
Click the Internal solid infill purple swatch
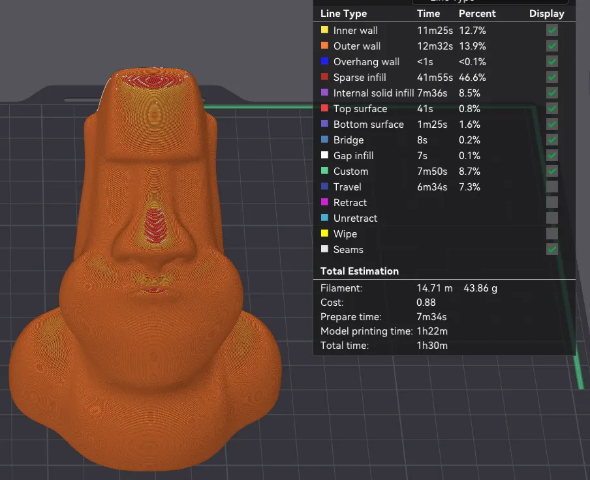(x=324, y=93)
